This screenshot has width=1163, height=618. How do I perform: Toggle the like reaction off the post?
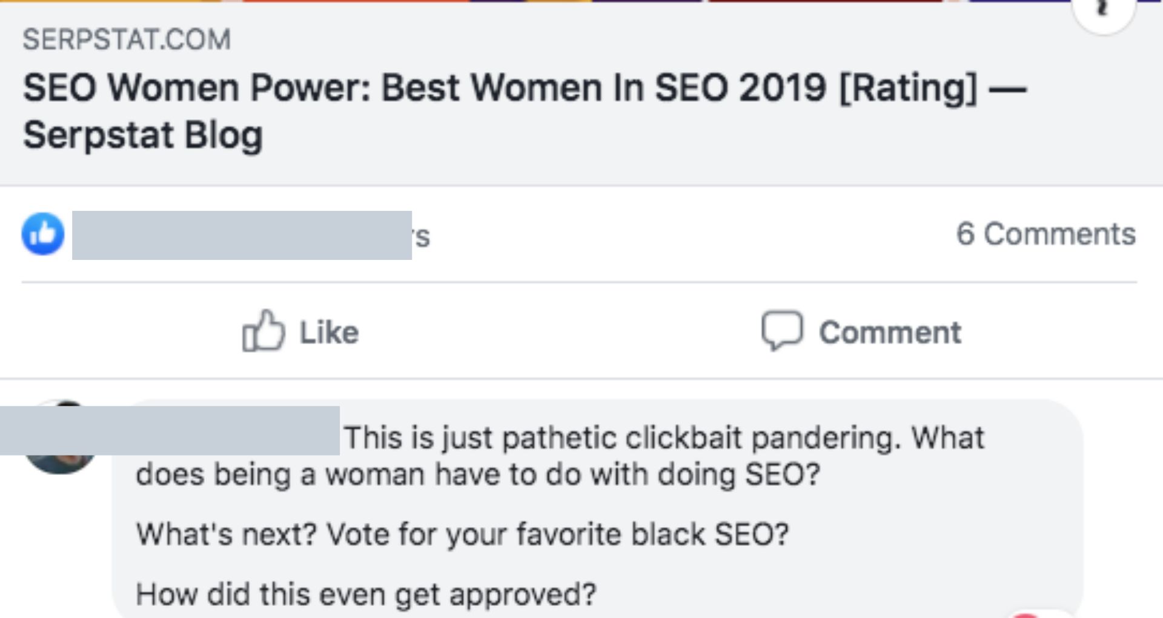[x=301, y=331]
